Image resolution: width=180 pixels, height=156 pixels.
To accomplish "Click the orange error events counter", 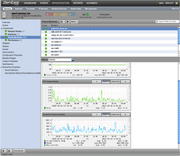I will point(57,14).
